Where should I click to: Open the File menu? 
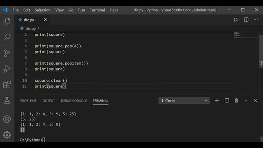pyautogui.click(x=16, y=10)
